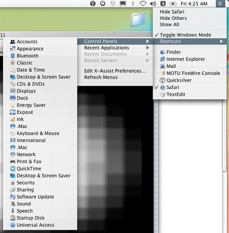Expand the Shortcuts submenu arrow
The image size is (229, 233).
(x=221, y=41)
